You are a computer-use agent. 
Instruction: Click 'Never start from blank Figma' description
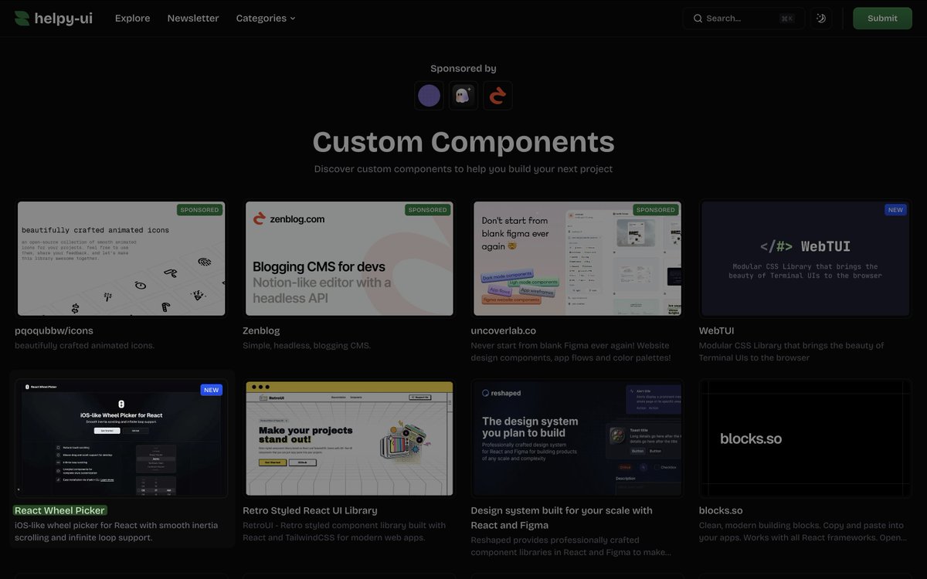571,351
